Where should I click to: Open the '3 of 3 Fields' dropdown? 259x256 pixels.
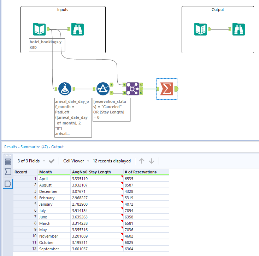coord(31,161)
